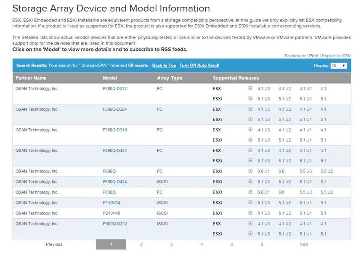This screenshot has height=257, width=364.
Task: Expand ESXi releases for model F300Q-D212
Action: pos(250,98)
